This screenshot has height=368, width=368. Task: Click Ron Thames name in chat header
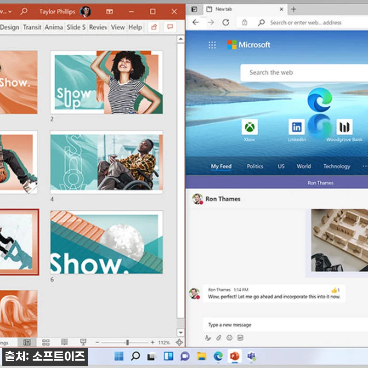point(223,199)
